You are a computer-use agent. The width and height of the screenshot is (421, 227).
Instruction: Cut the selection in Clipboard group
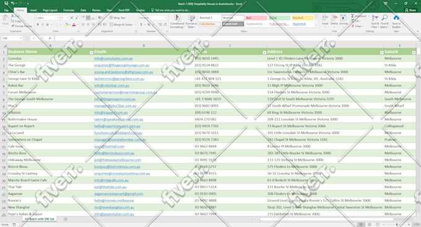click(15, 16)
